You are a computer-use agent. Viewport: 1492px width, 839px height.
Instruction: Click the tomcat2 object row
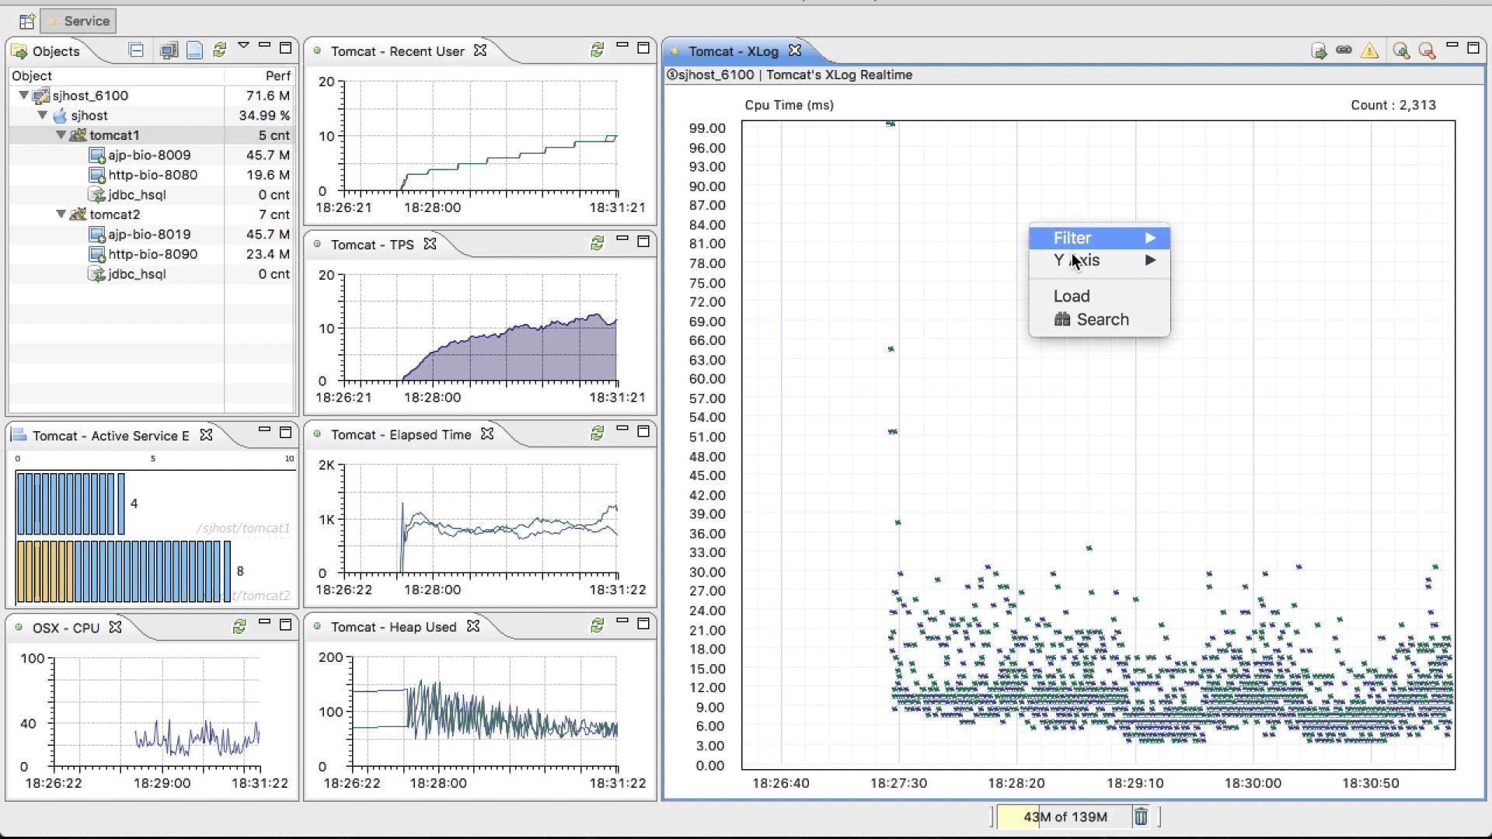(152, 214)
